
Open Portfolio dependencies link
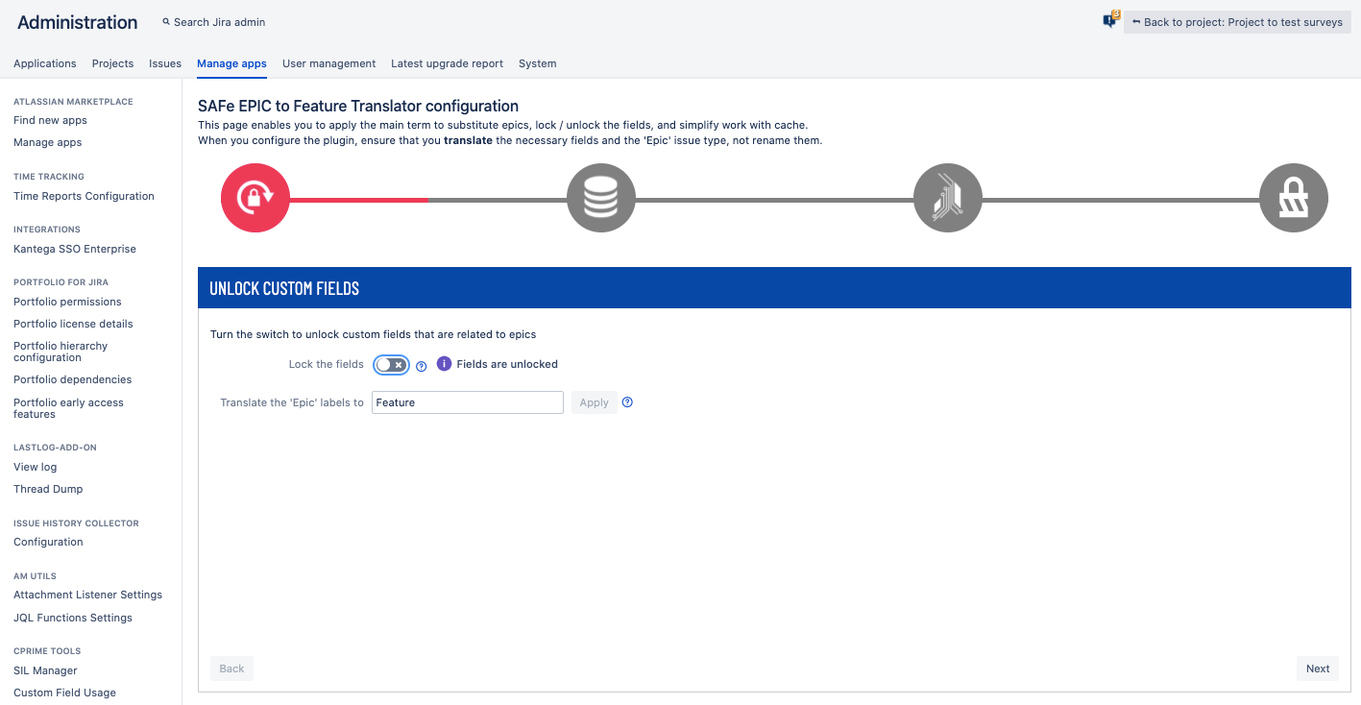(72, 379)
